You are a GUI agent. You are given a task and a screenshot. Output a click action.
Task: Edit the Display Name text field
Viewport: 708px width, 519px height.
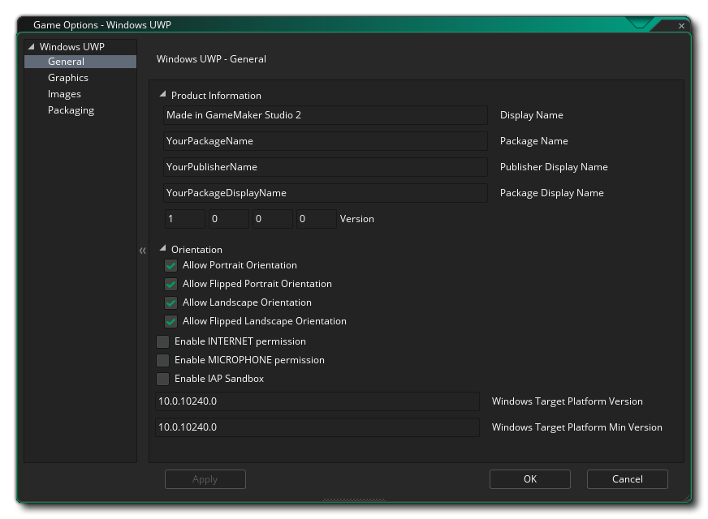pos(325,114)
